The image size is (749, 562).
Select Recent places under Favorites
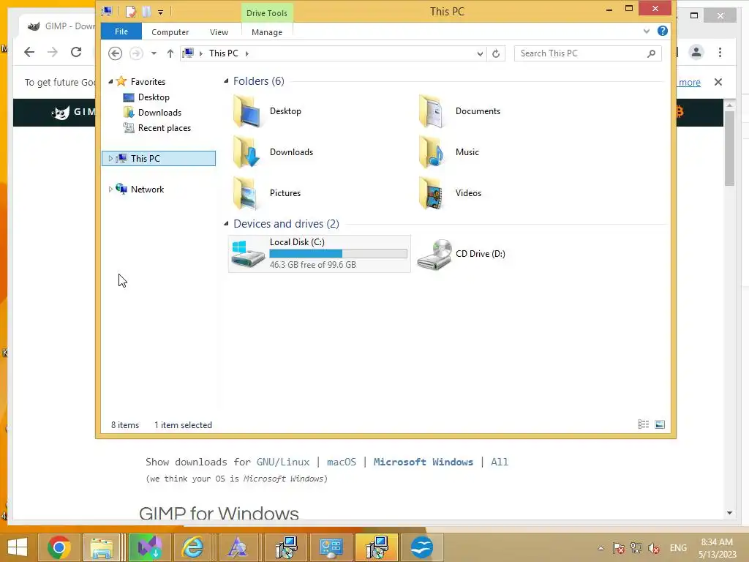(165, 127)
